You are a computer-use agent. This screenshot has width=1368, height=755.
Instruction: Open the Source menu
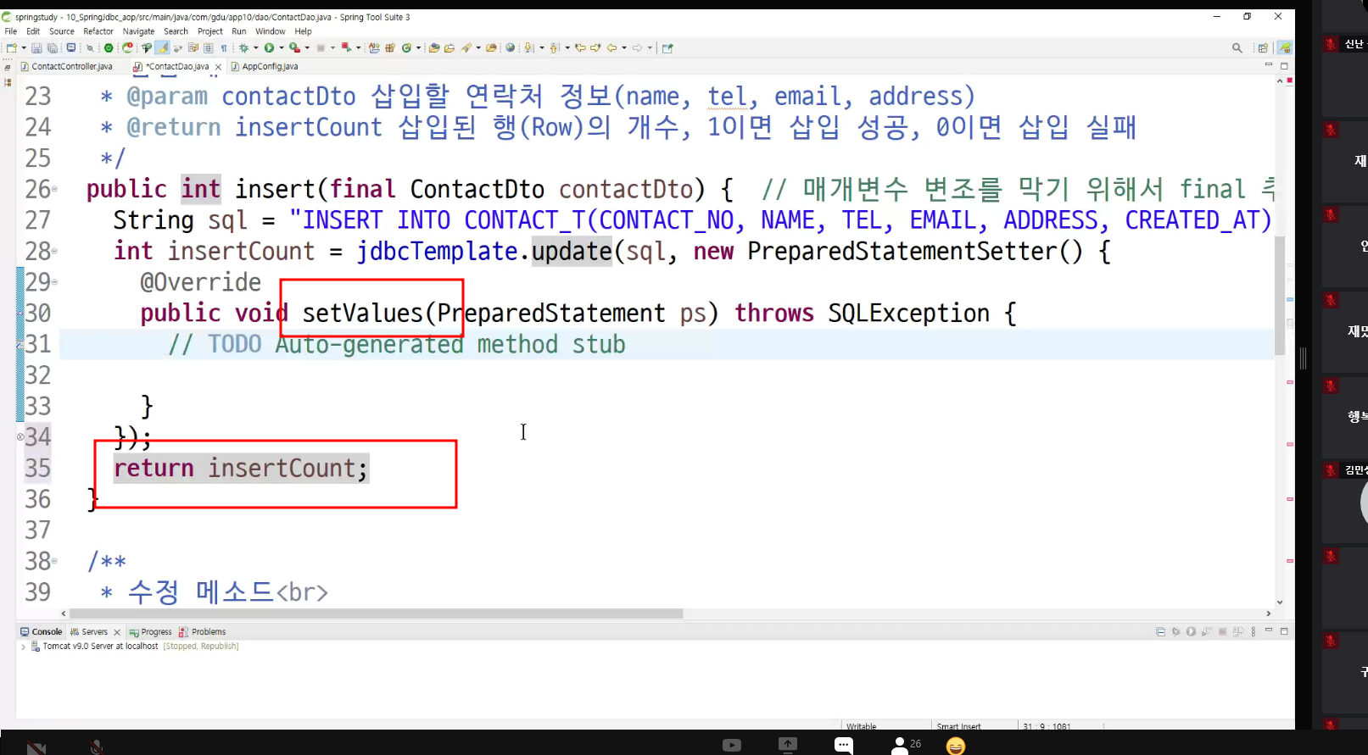pos(62,31)
